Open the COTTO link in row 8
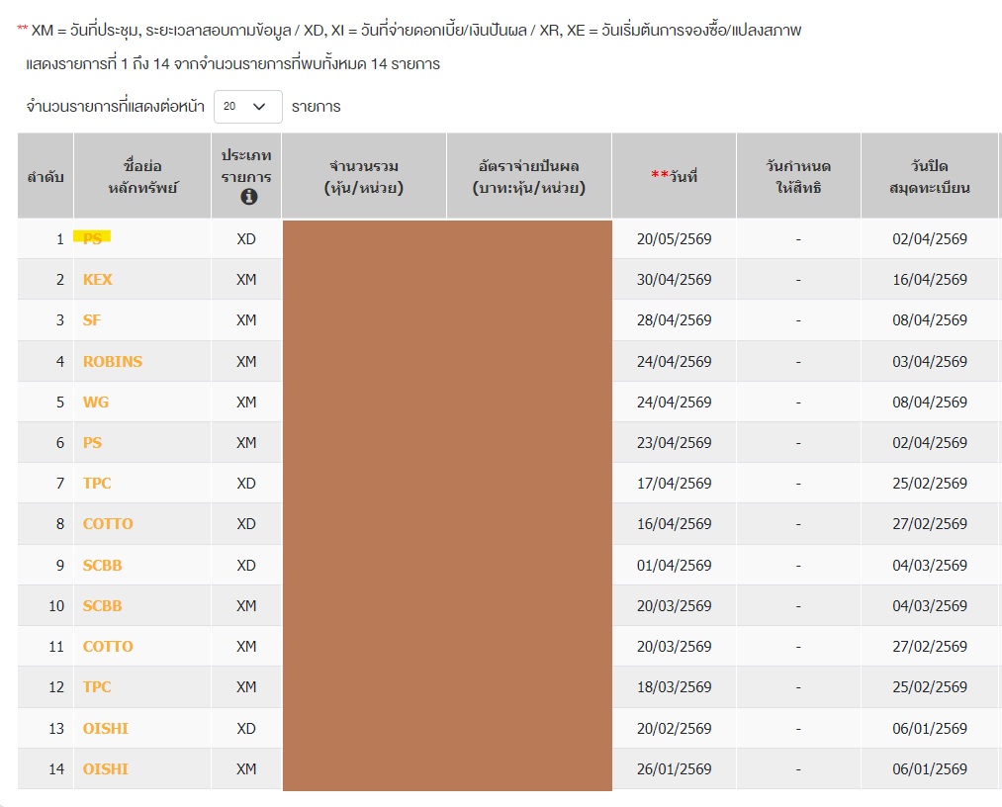The width and height of the screenshot is (1002, 807). (x=108, y=524)
